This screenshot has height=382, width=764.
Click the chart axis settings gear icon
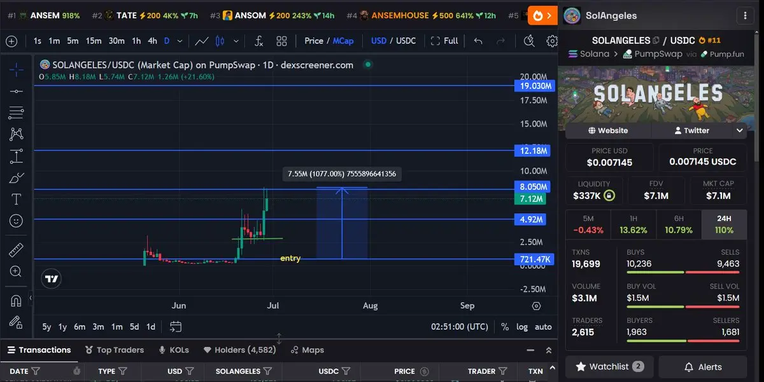pos(536,306)
